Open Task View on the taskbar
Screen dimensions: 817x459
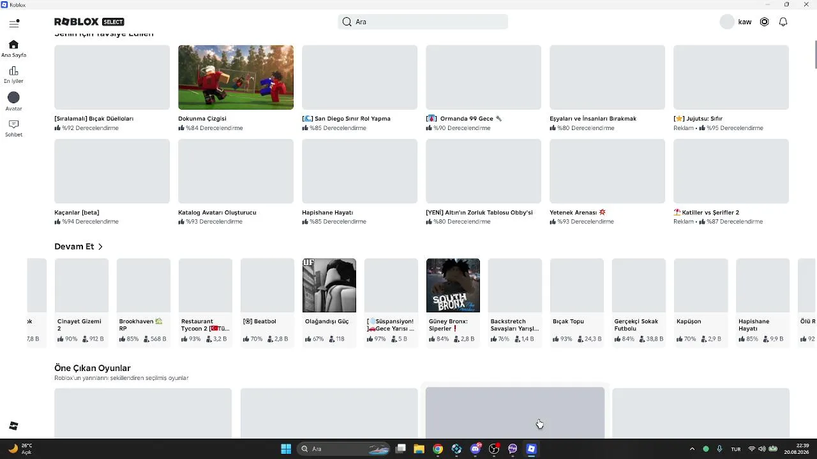(401, 449)
